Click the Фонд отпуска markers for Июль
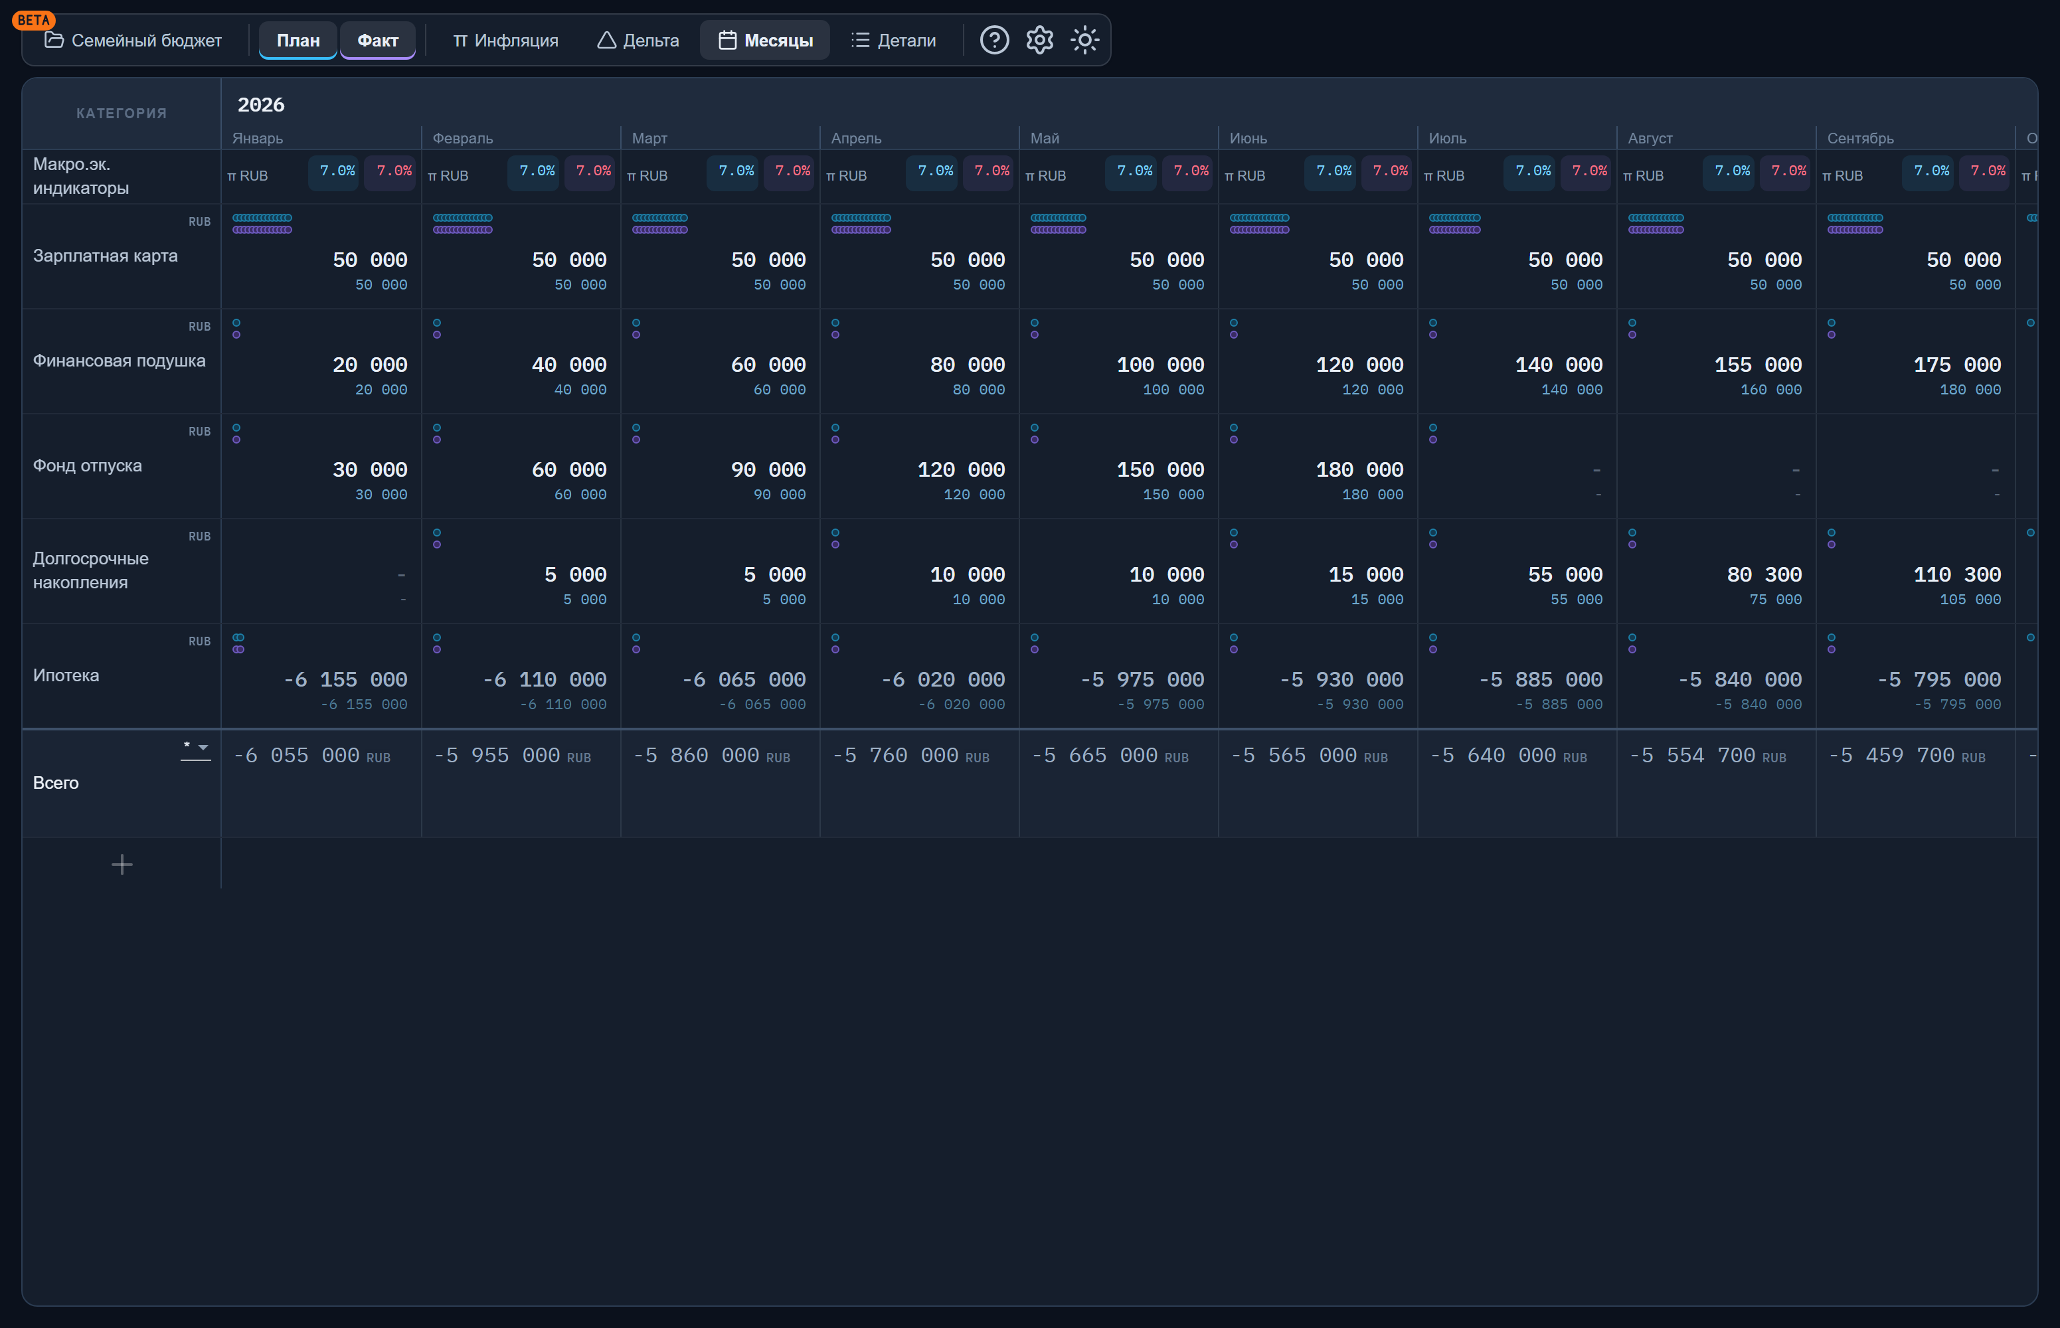 (x=1433, y=434)
